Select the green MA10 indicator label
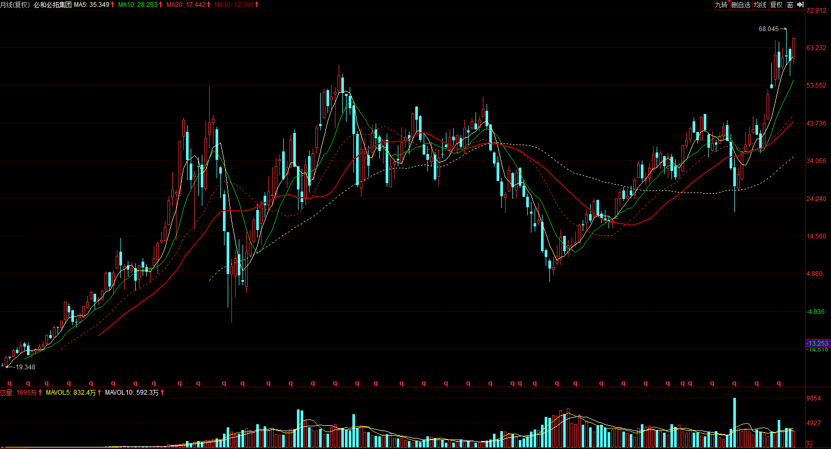This screenshot has width=831, height=449. [140, 5]
